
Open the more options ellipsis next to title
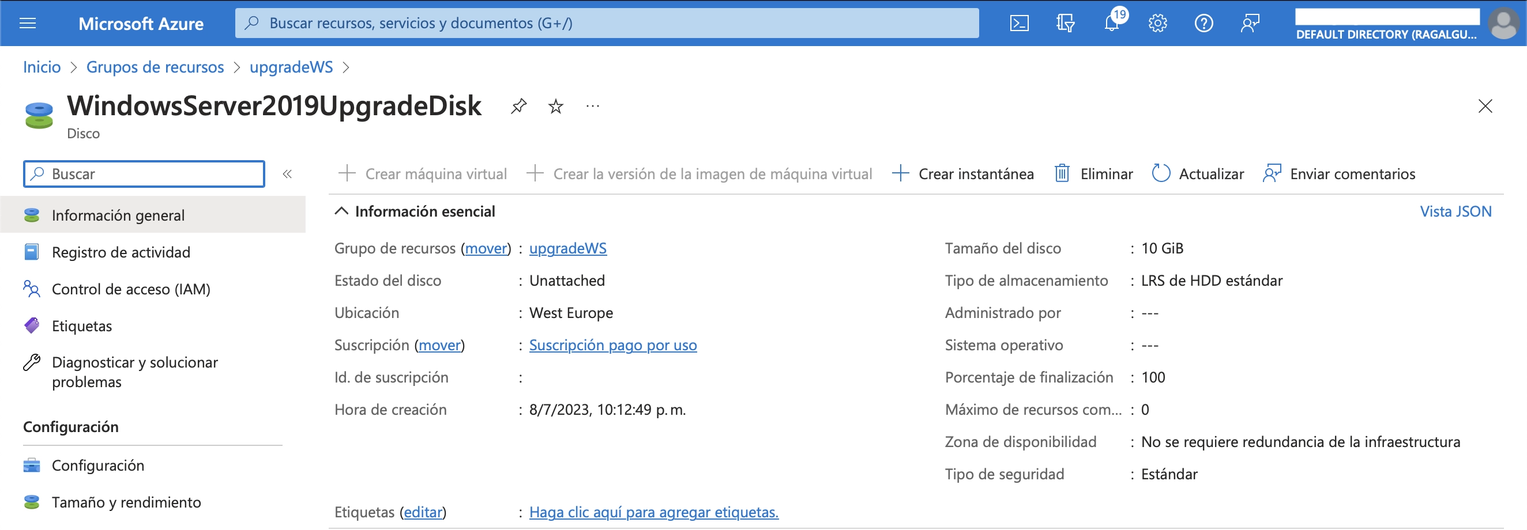(x=592, y=106)
